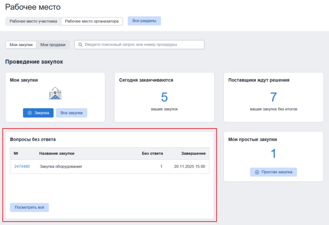This screenshot has height=225, width=329.
Task: Open the 7 purchases awaiting decision
Action: 273,97
